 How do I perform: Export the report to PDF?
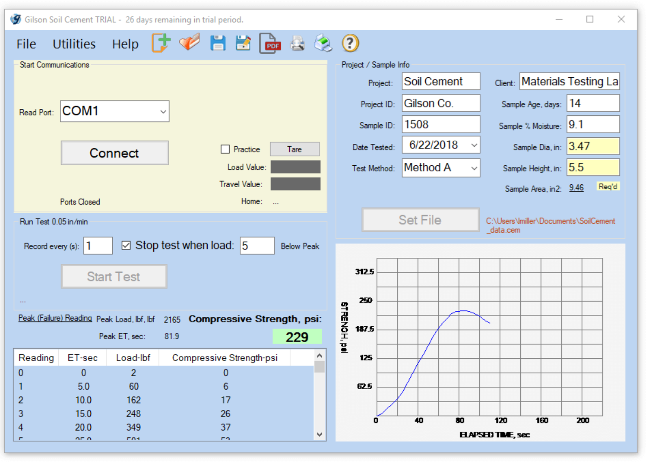[x=270, y=44]
